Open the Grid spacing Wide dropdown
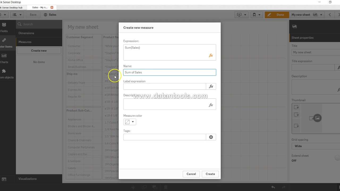Image resolution: width=340 pixels, height=191 pixels. click(316, 146)
